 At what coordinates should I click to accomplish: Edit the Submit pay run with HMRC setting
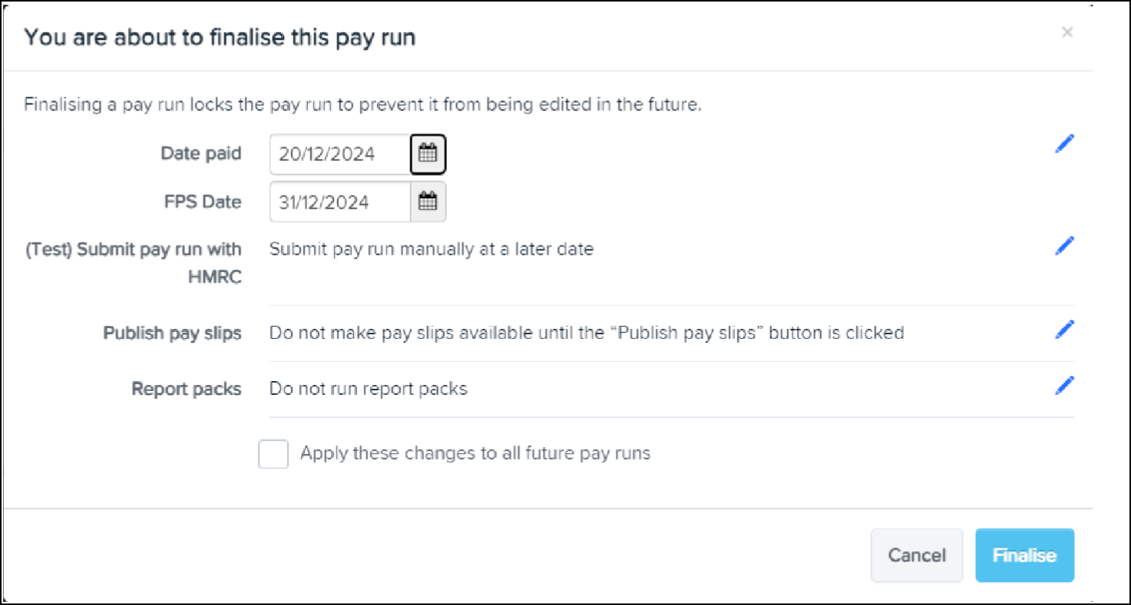[1064, 246]
